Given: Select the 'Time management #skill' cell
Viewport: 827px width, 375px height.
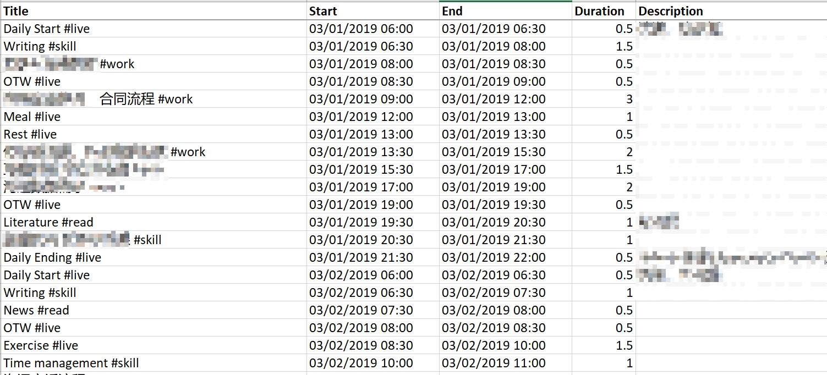Looking at the screenshot, I should click(x=154, y=363).
